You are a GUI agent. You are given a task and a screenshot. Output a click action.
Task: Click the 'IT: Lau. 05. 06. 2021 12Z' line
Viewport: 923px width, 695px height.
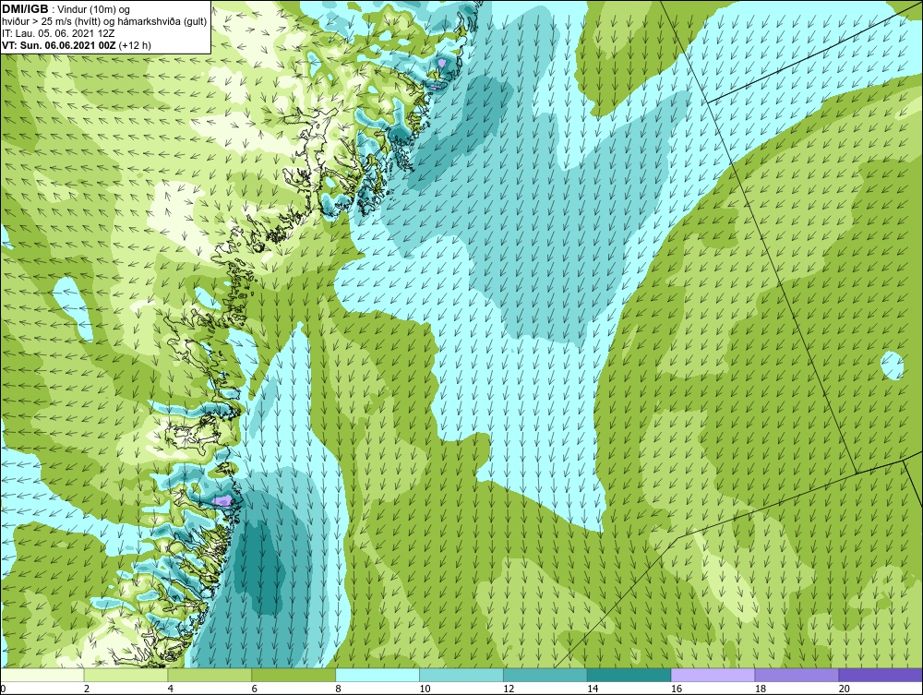(x=56, y=33)
